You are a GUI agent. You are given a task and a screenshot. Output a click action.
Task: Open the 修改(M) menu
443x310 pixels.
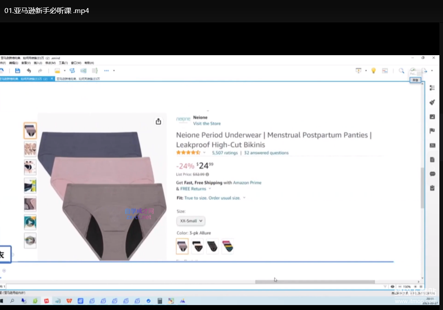51,63
